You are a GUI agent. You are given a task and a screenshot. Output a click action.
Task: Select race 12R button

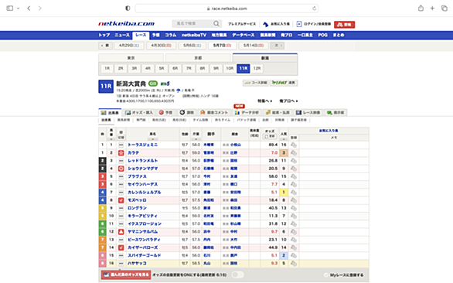(257, 69)
